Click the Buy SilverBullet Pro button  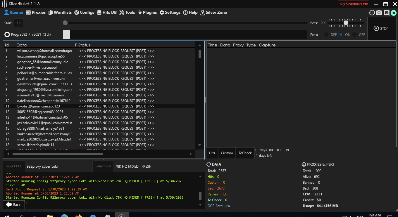click(x=354, y=4)
